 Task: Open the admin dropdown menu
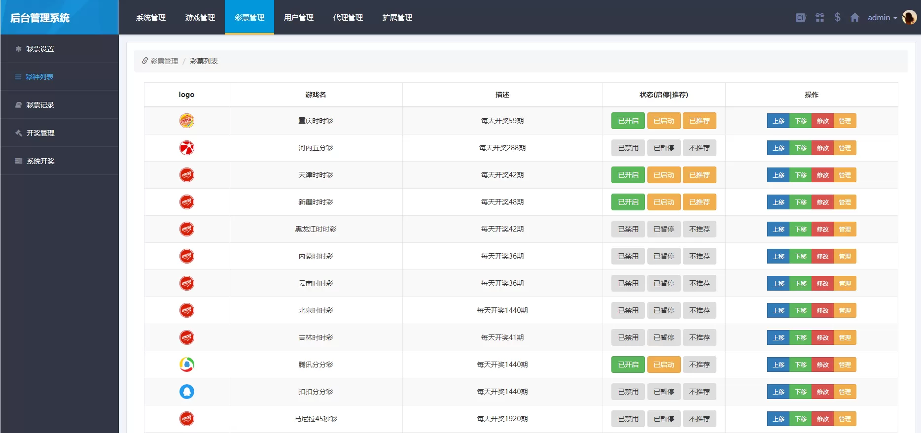coord(882,18)
